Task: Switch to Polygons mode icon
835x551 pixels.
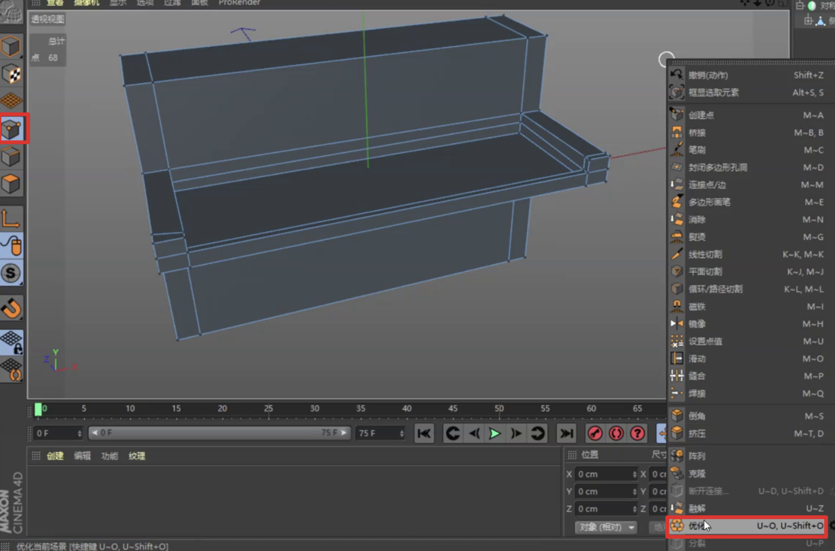Action: point(11,184)
